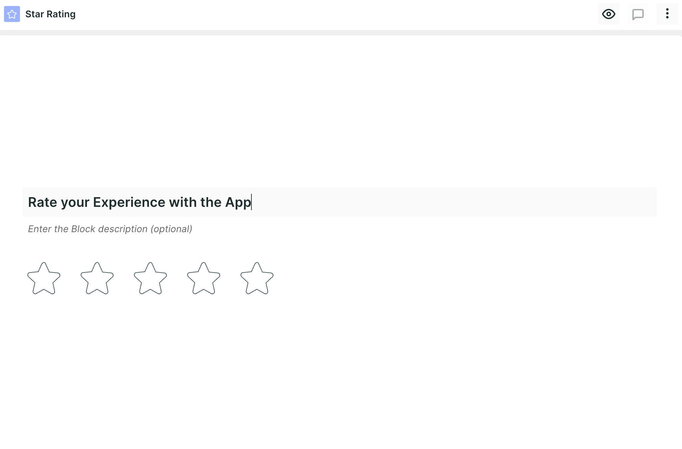Viewport: 682px width, 449px height.
Task: Open the comment speech bubble icon
Action: [638, 14]
